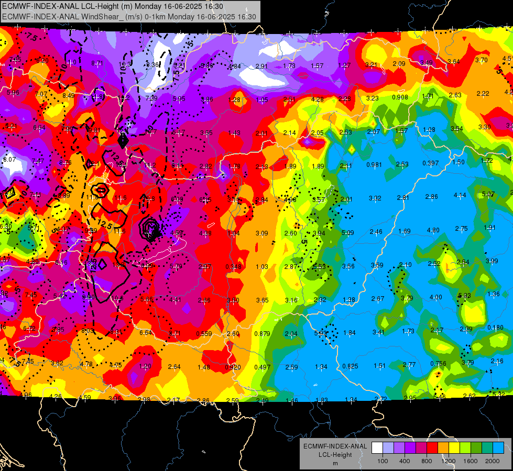The height and width of the screenshot is (471, 513).
Task: Click the legend tick label 100
Action: point(383,461)
